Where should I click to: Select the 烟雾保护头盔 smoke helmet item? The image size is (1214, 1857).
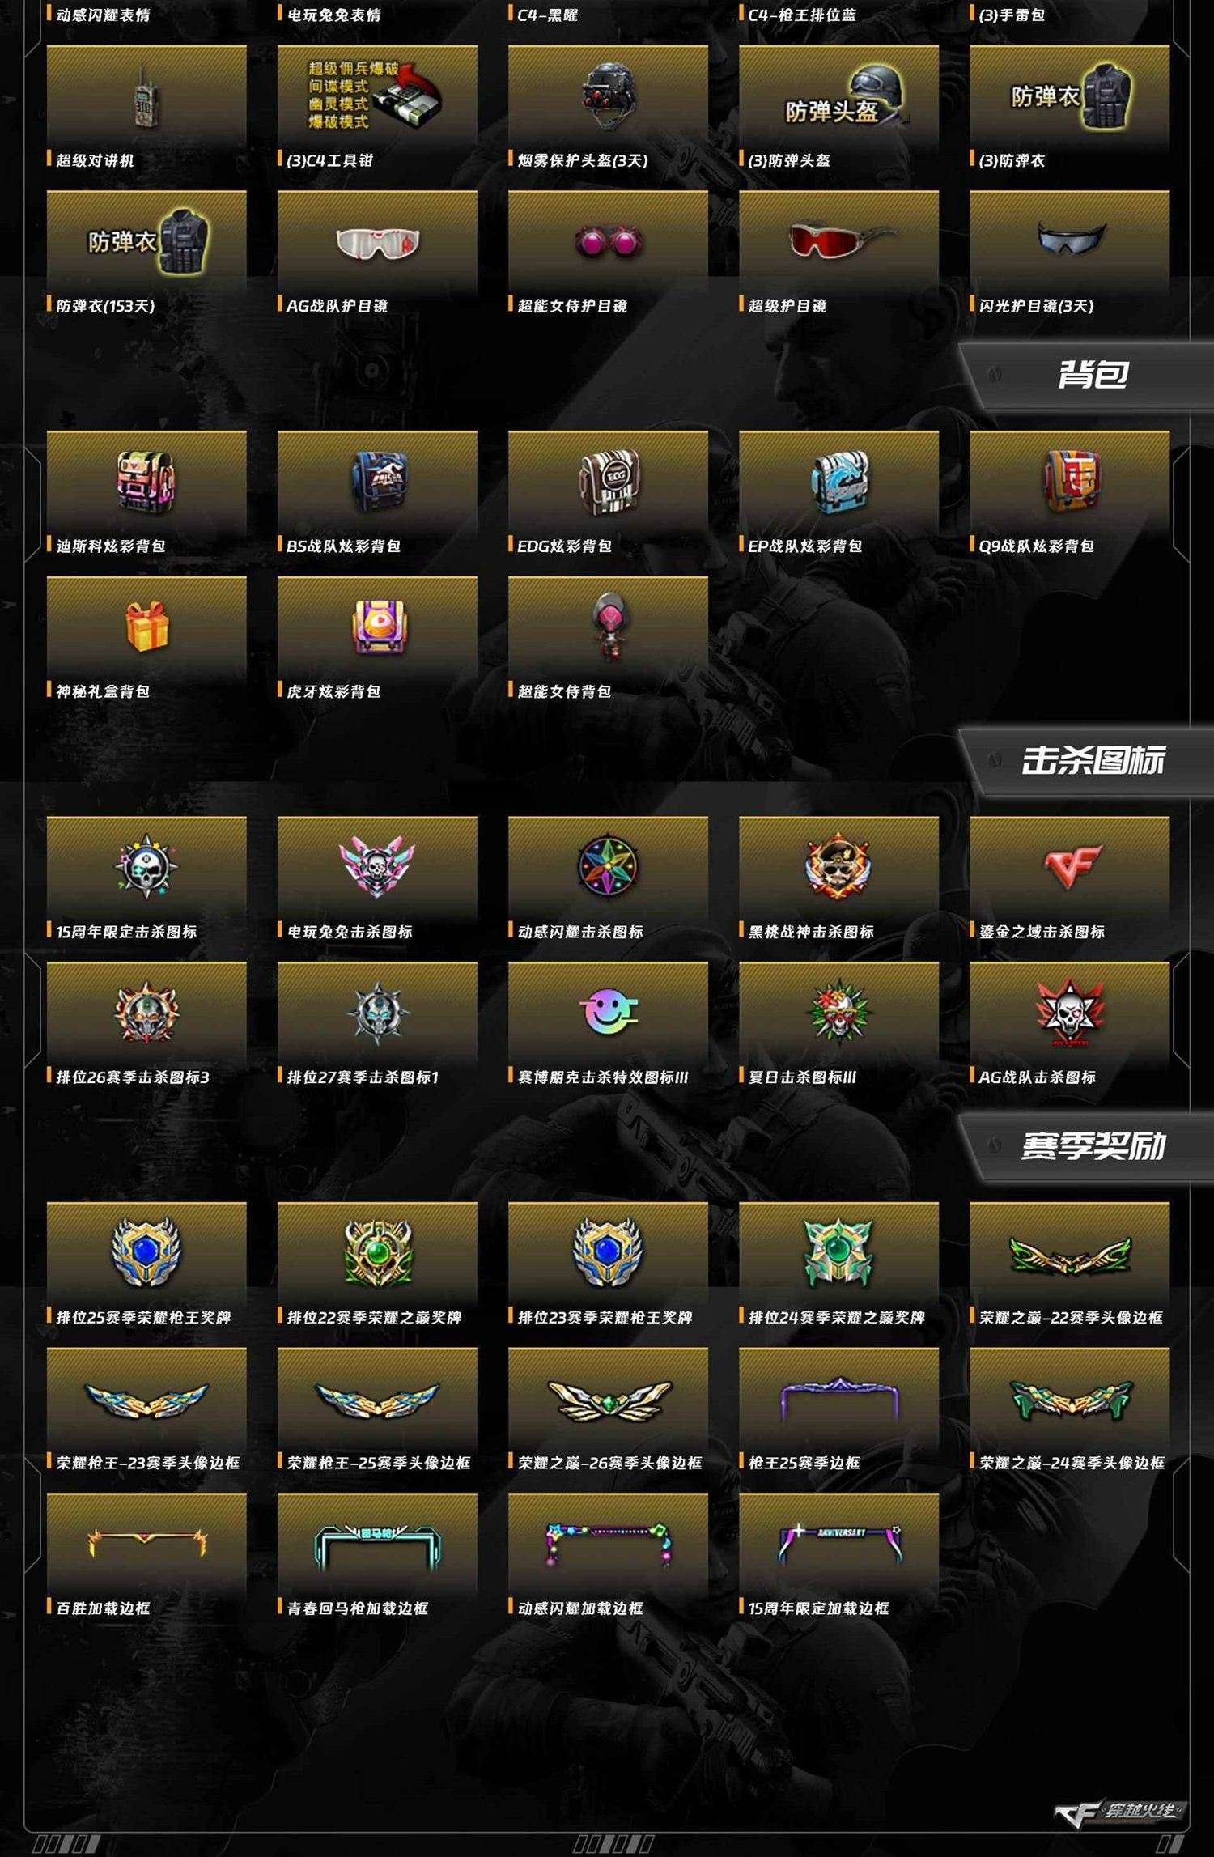point(608,97)
